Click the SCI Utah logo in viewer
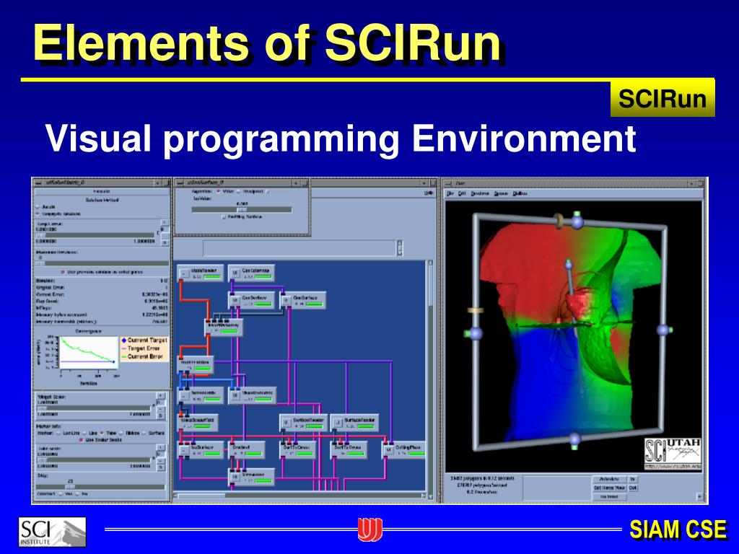The height and width of the screenshot is (554, 739). [x=673, y=454]
